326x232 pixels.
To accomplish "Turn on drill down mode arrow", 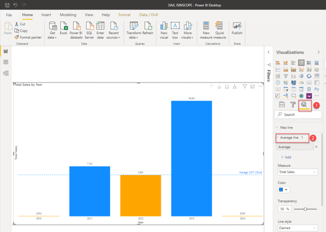I will 219,87.
